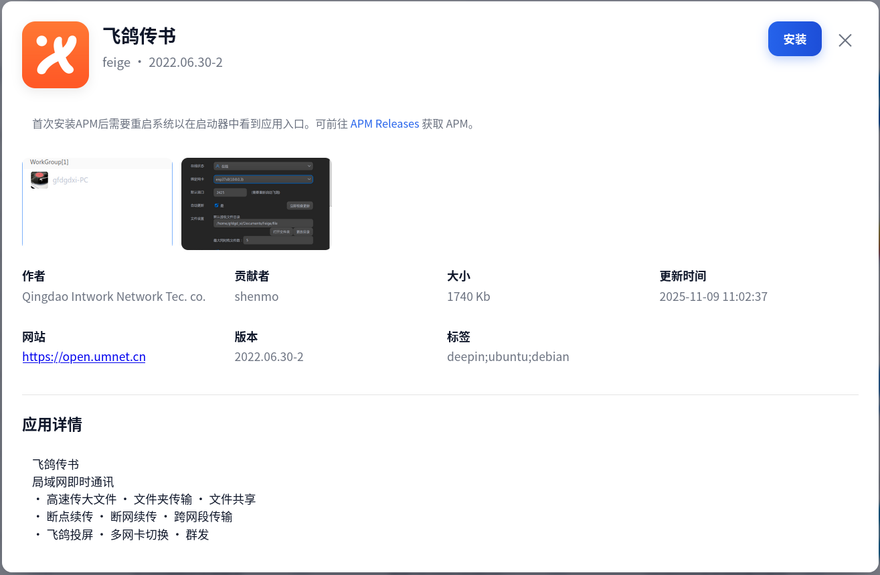Click the receive directory path ending in Feige/file
This screenshot has width=880, height=575.
point(264,223)
